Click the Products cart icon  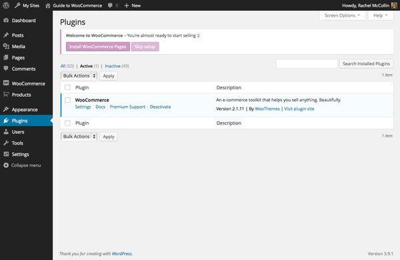[6, 95]
